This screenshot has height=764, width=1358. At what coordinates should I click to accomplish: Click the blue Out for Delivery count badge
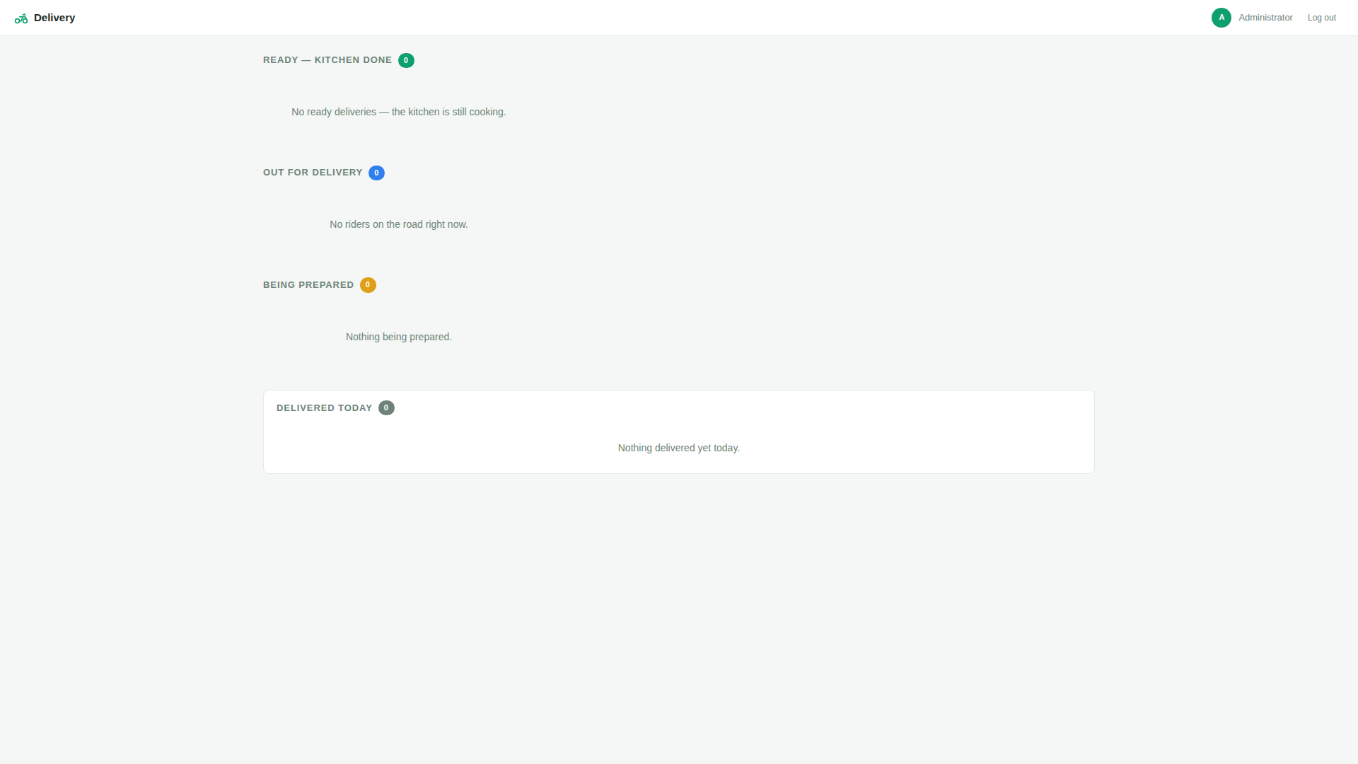point(376,173)
